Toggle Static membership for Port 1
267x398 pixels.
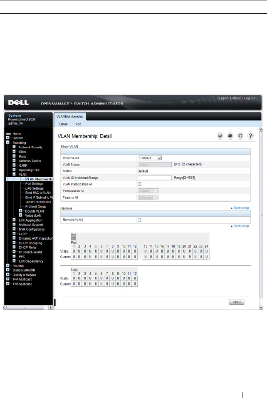click(74, 251)
